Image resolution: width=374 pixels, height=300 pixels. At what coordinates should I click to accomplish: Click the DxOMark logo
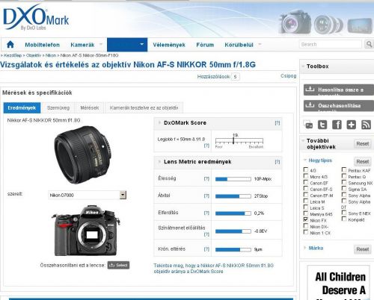(36, 18)
